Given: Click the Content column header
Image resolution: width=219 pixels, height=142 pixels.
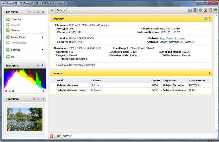Looking at the screenshot, I should click(119, 80).
